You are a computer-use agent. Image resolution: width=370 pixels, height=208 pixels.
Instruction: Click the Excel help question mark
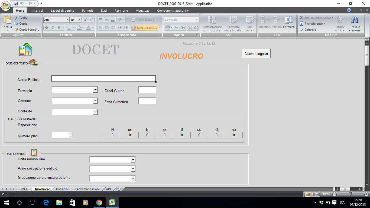click(x=349, y=10)
